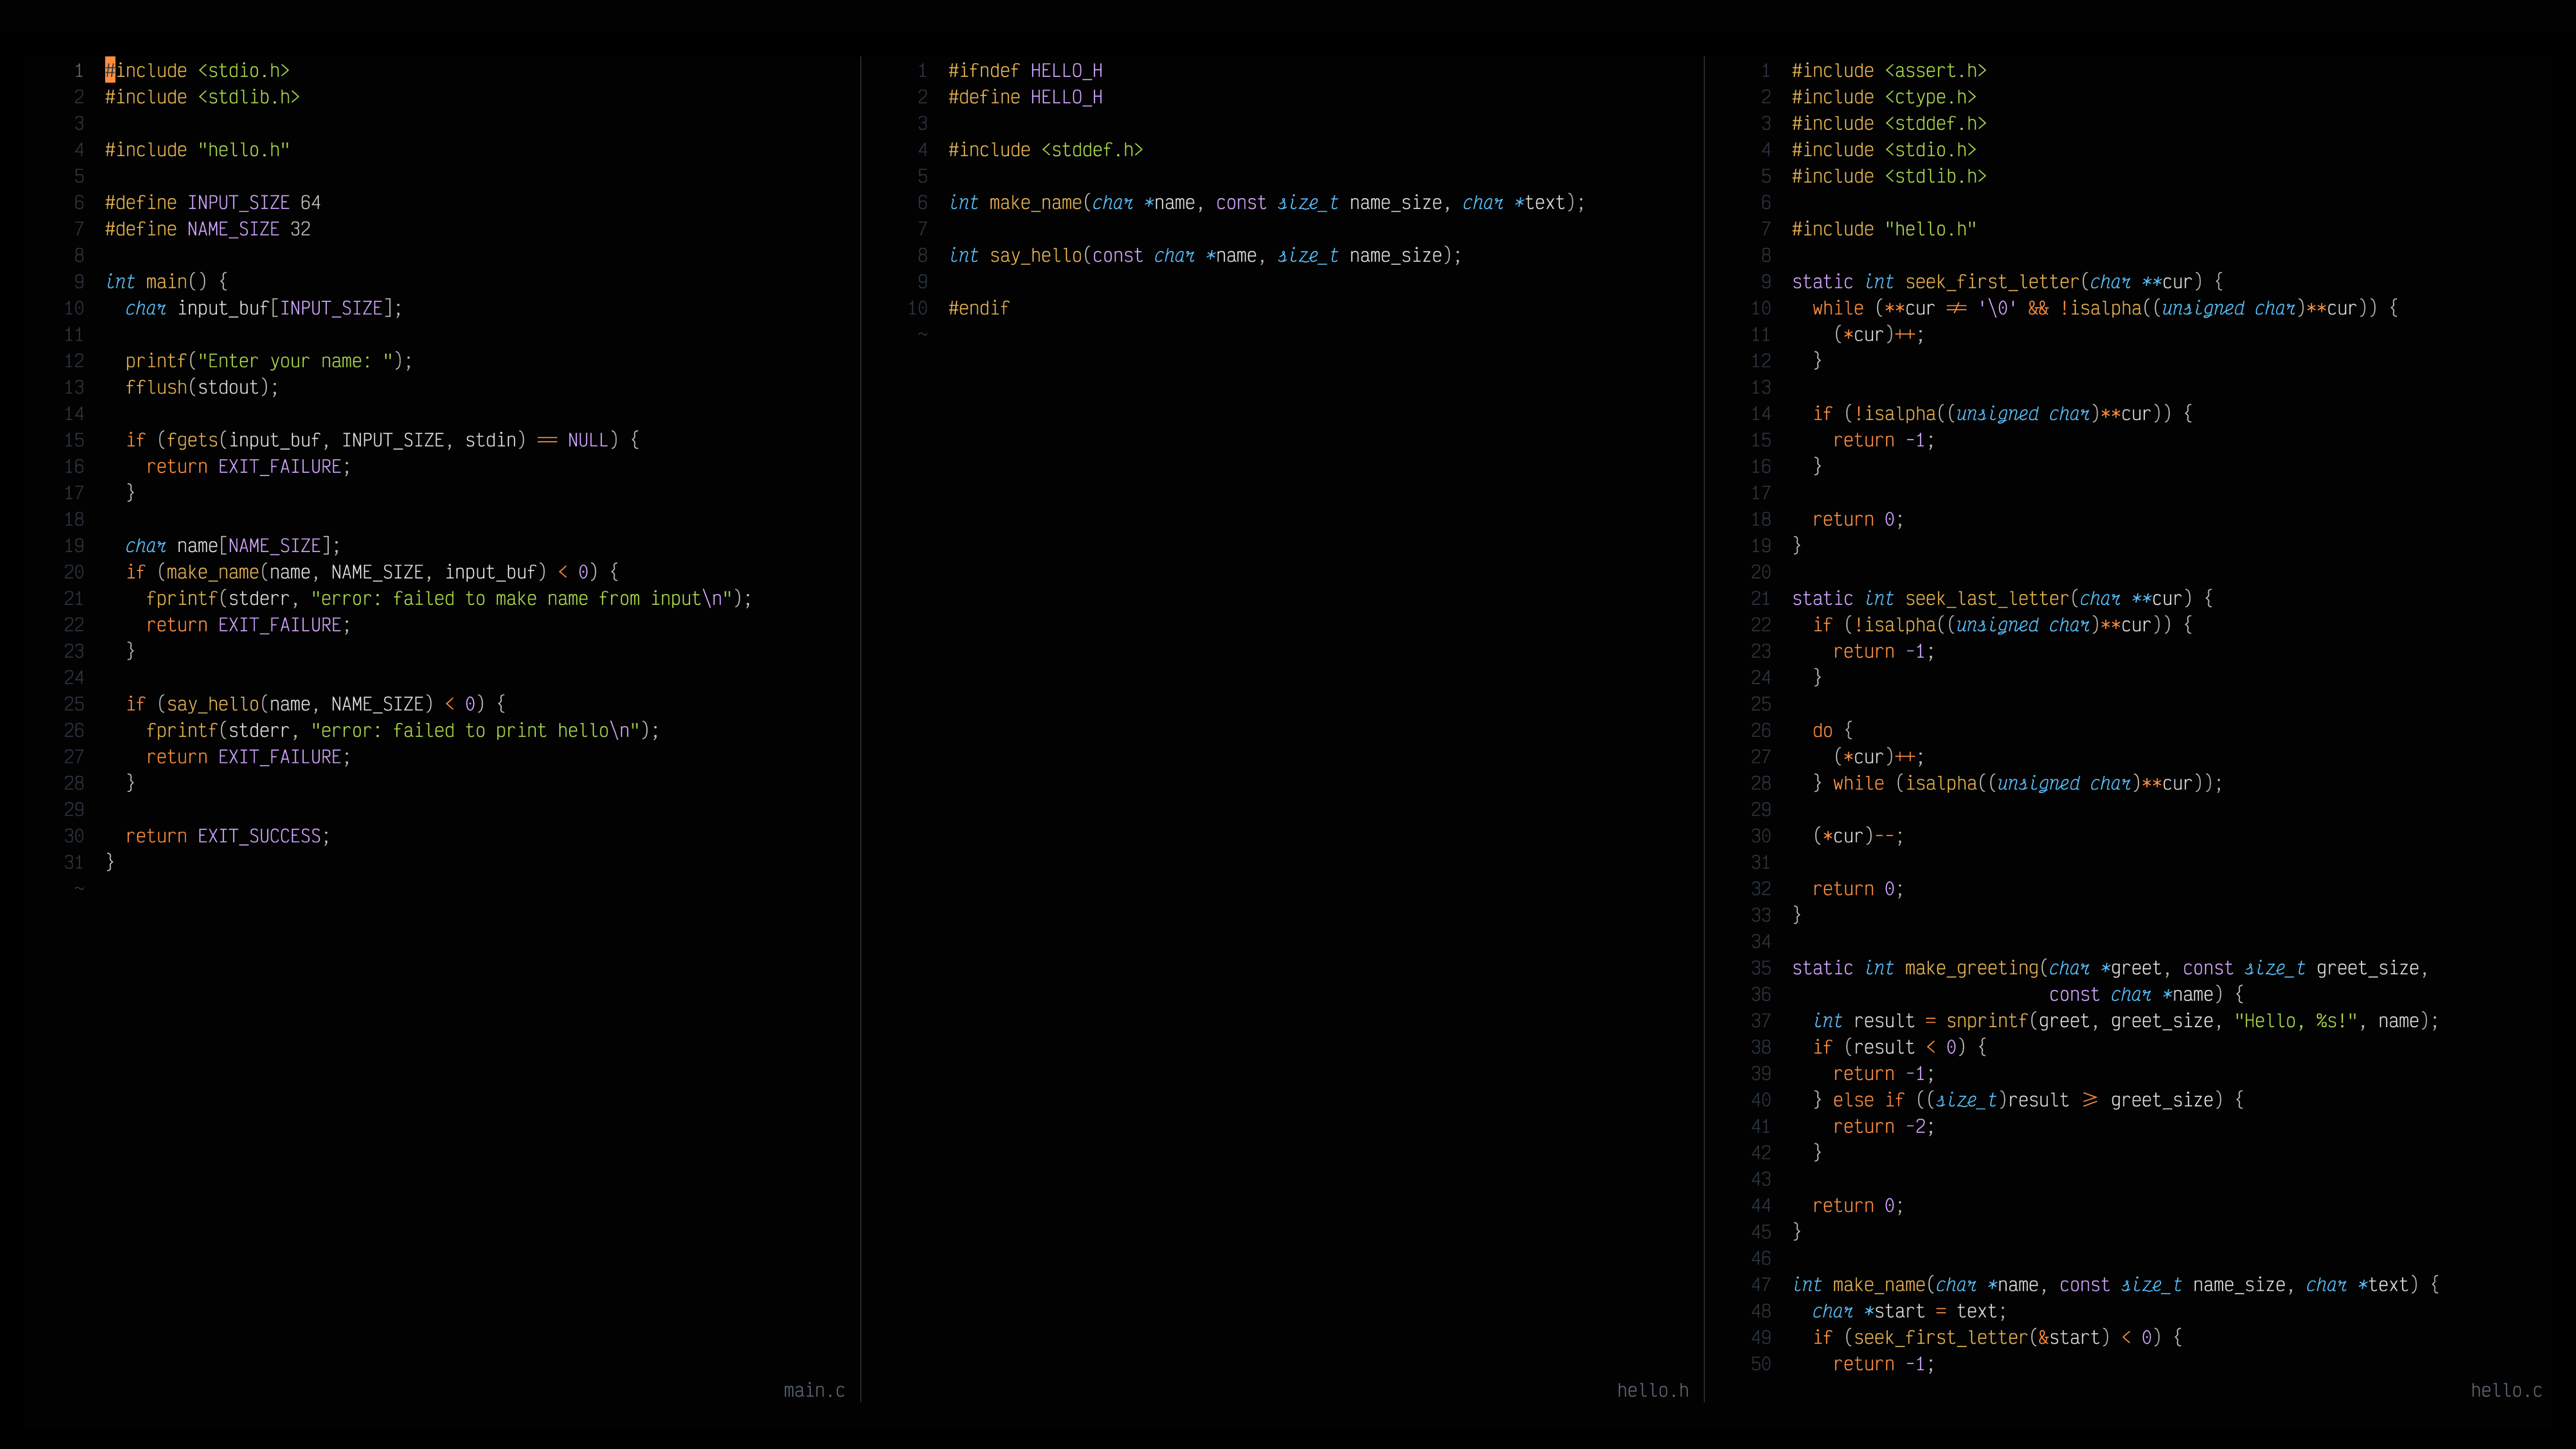Click '#include <stddef.h>' in hello.h pane
Image resolution: width=2576 pixels, height=1449 pixels.
pos(1046,150)
